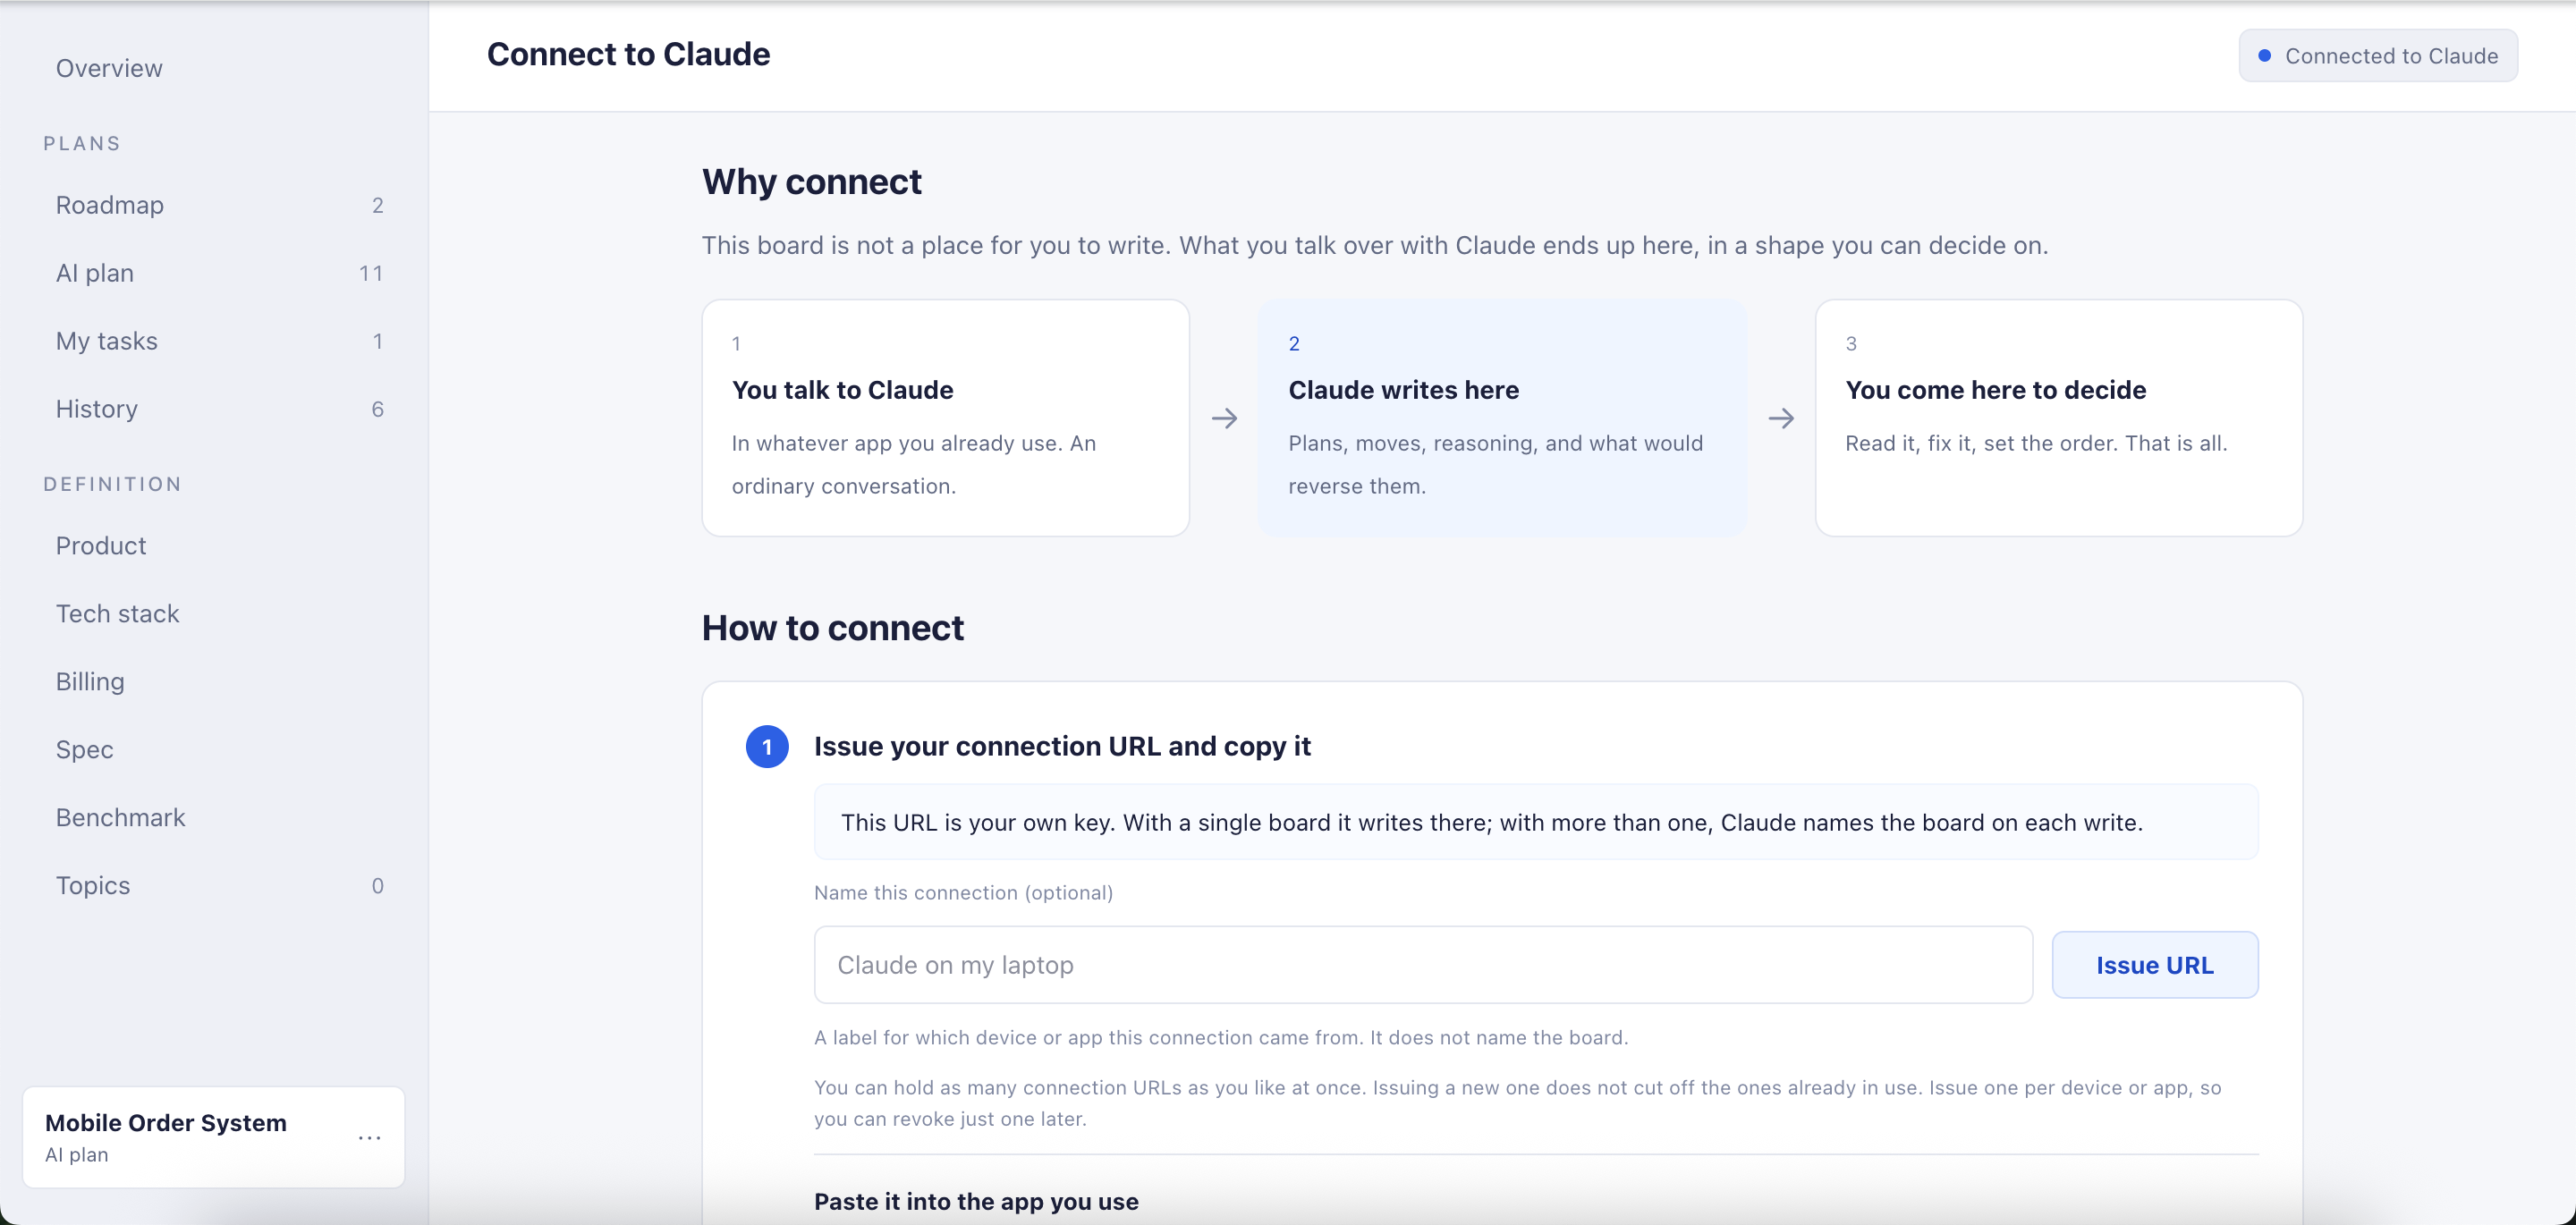Select the 'You talk to Claude' card
The image size is (2576, 1225).
click(945, 418)
